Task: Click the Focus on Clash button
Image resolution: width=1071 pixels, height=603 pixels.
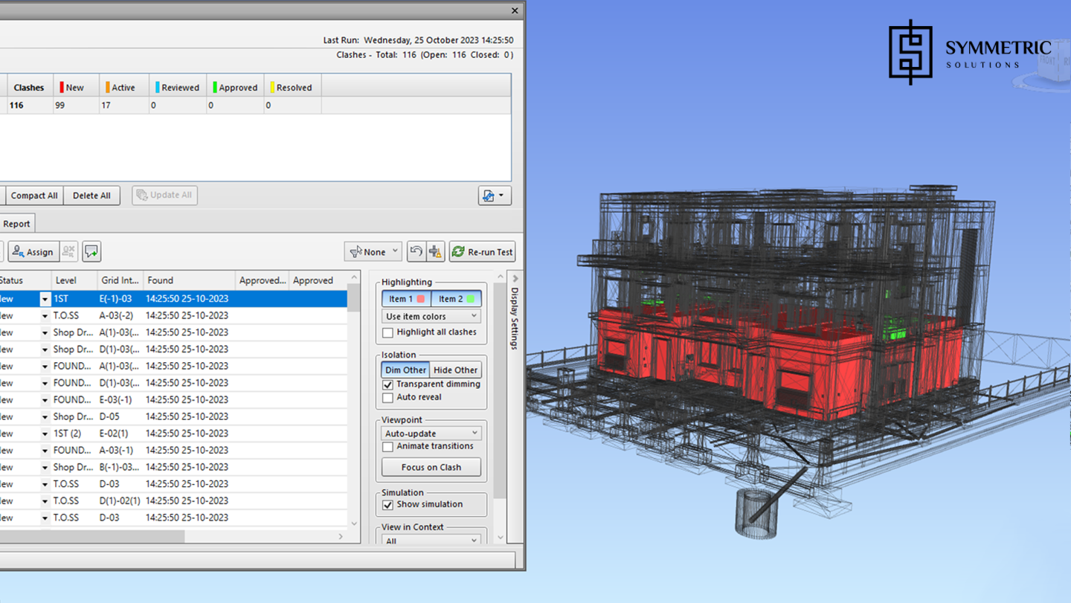Action: tap(431, 468)
